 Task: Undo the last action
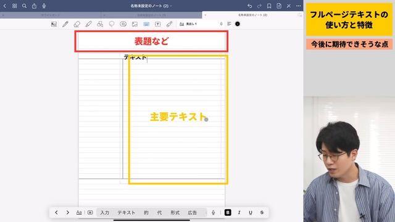(x=249, y=6)
